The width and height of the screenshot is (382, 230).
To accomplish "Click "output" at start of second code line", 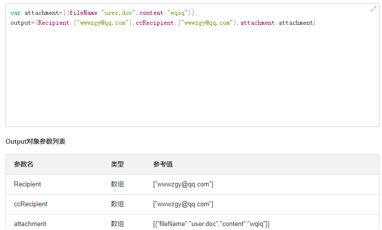I will (x=20, y=23).
